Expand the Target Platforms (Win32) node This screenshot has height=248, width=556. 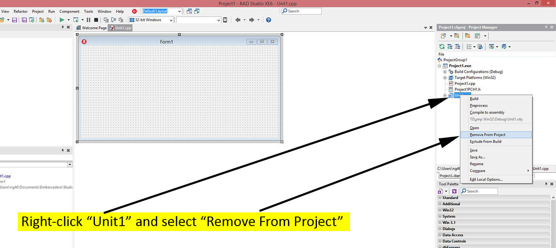[445, 77]
